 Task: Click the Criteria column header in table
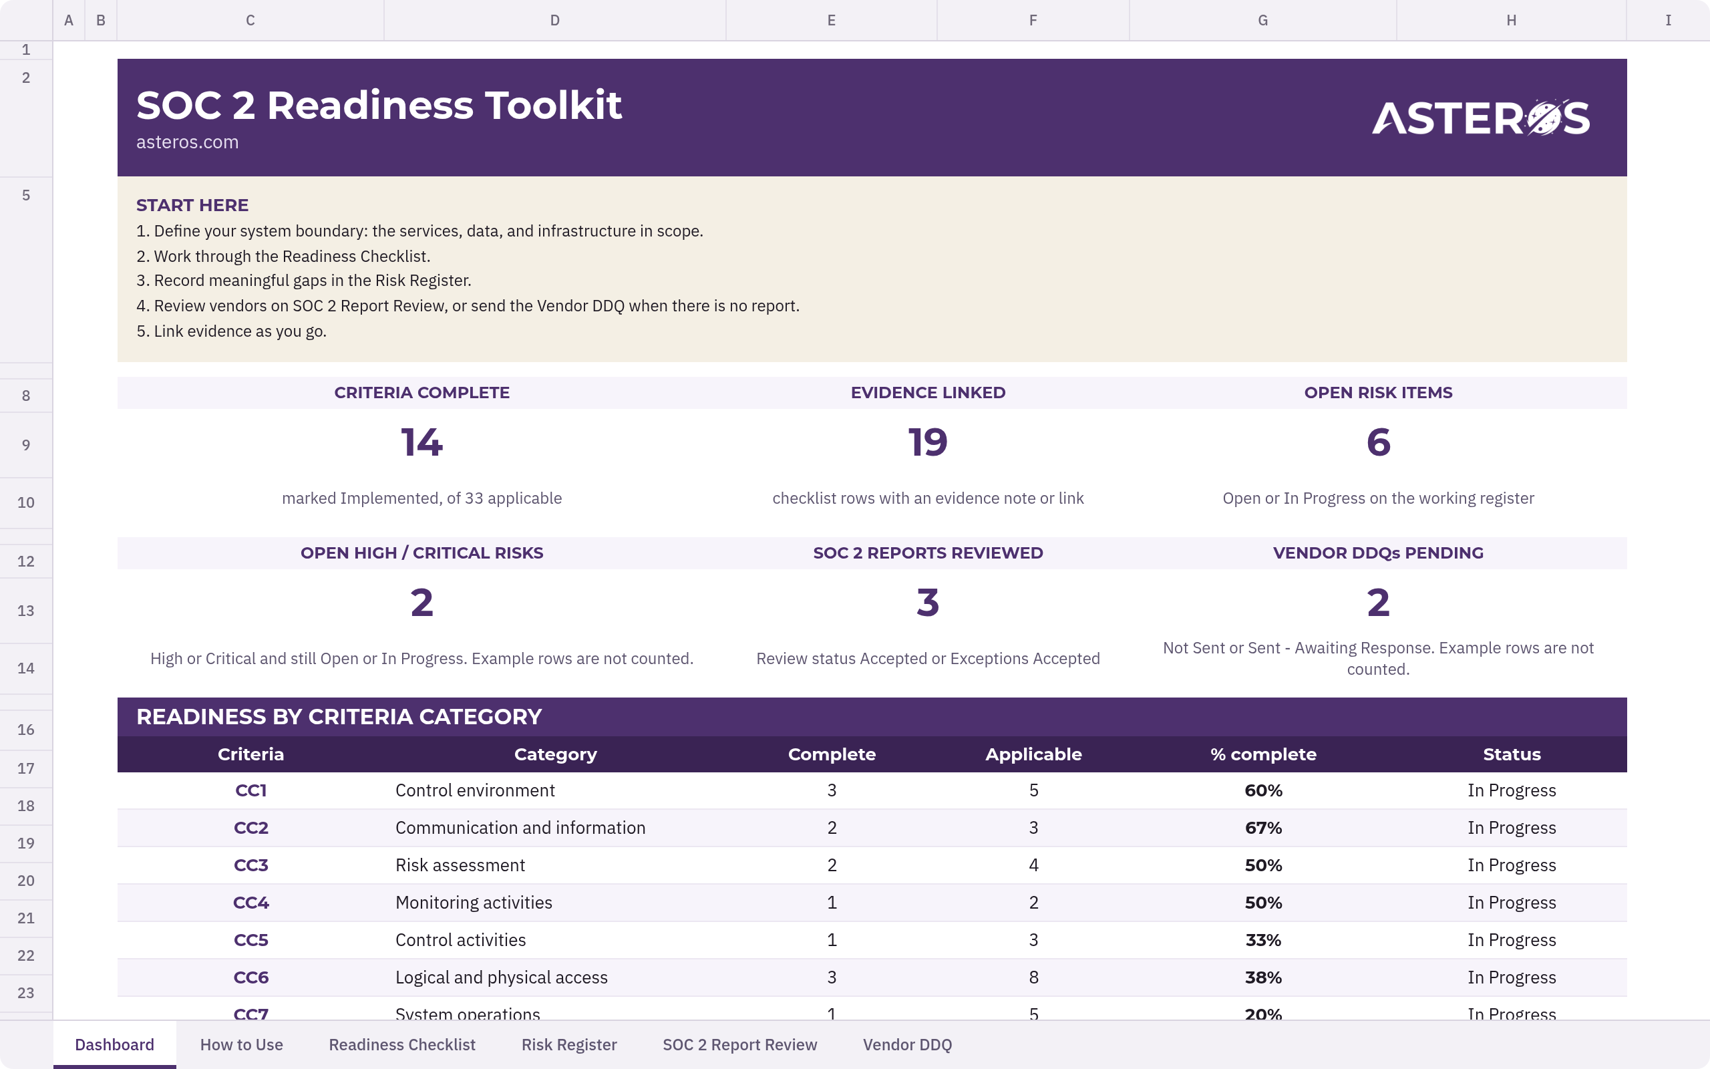click(251, 754)
